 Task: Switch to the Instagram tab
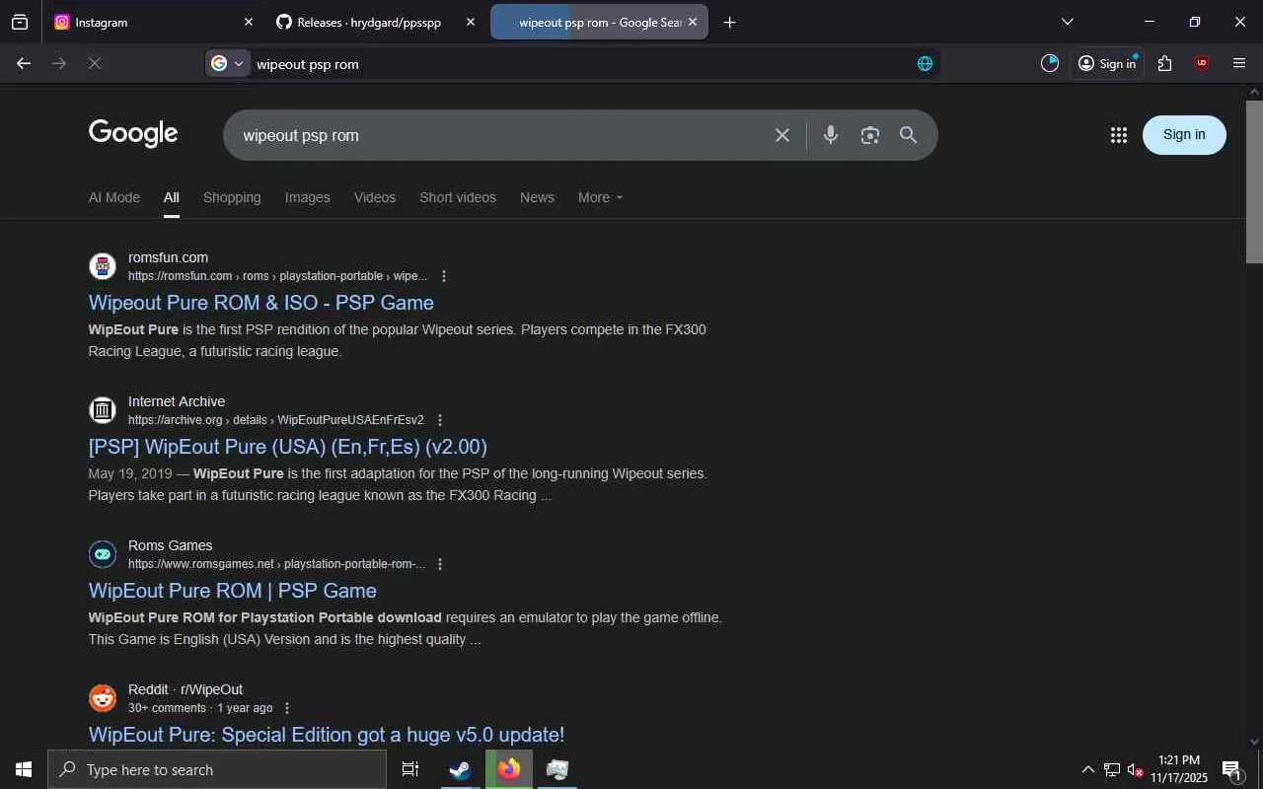click(x=153, y=22)
